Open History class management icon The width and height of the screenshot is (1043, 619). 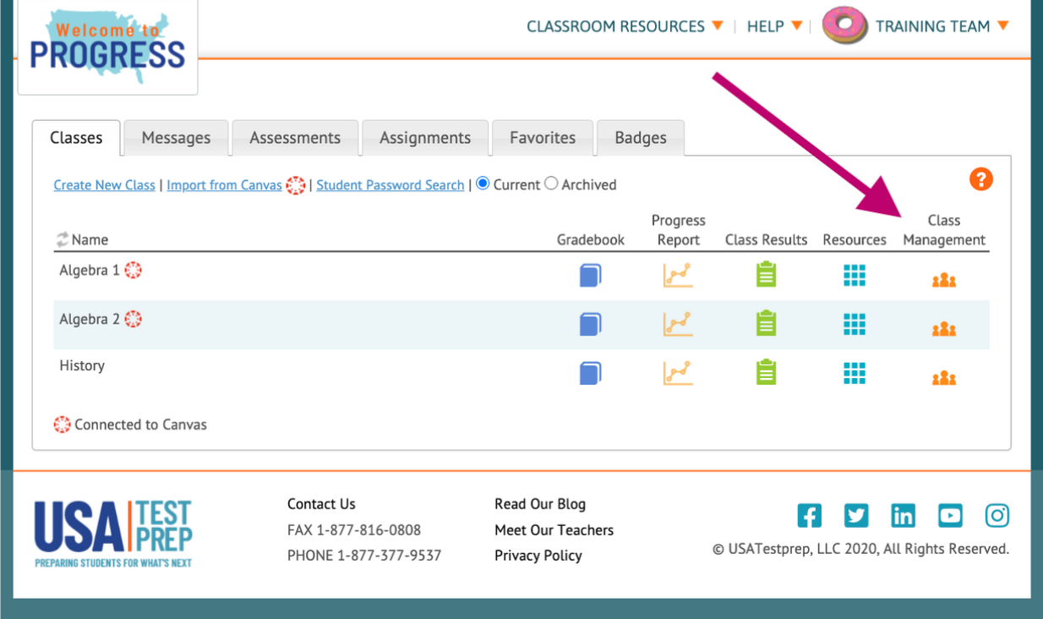point(944,378)
